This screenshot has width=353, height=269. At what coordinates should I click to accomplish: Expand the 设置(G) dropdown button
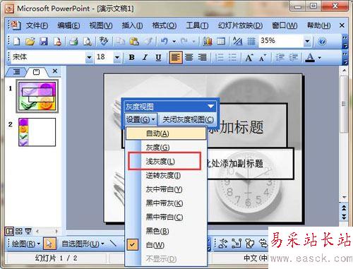140,119
